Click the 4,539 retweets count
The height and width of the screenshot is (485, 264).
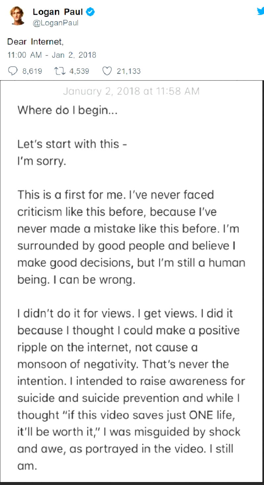coord(79,71)
